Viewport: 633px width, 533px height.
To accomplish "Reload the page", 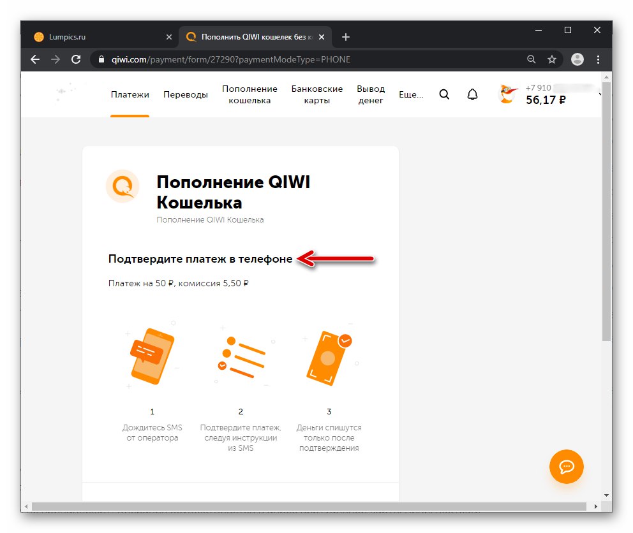I will click(76, 59).
